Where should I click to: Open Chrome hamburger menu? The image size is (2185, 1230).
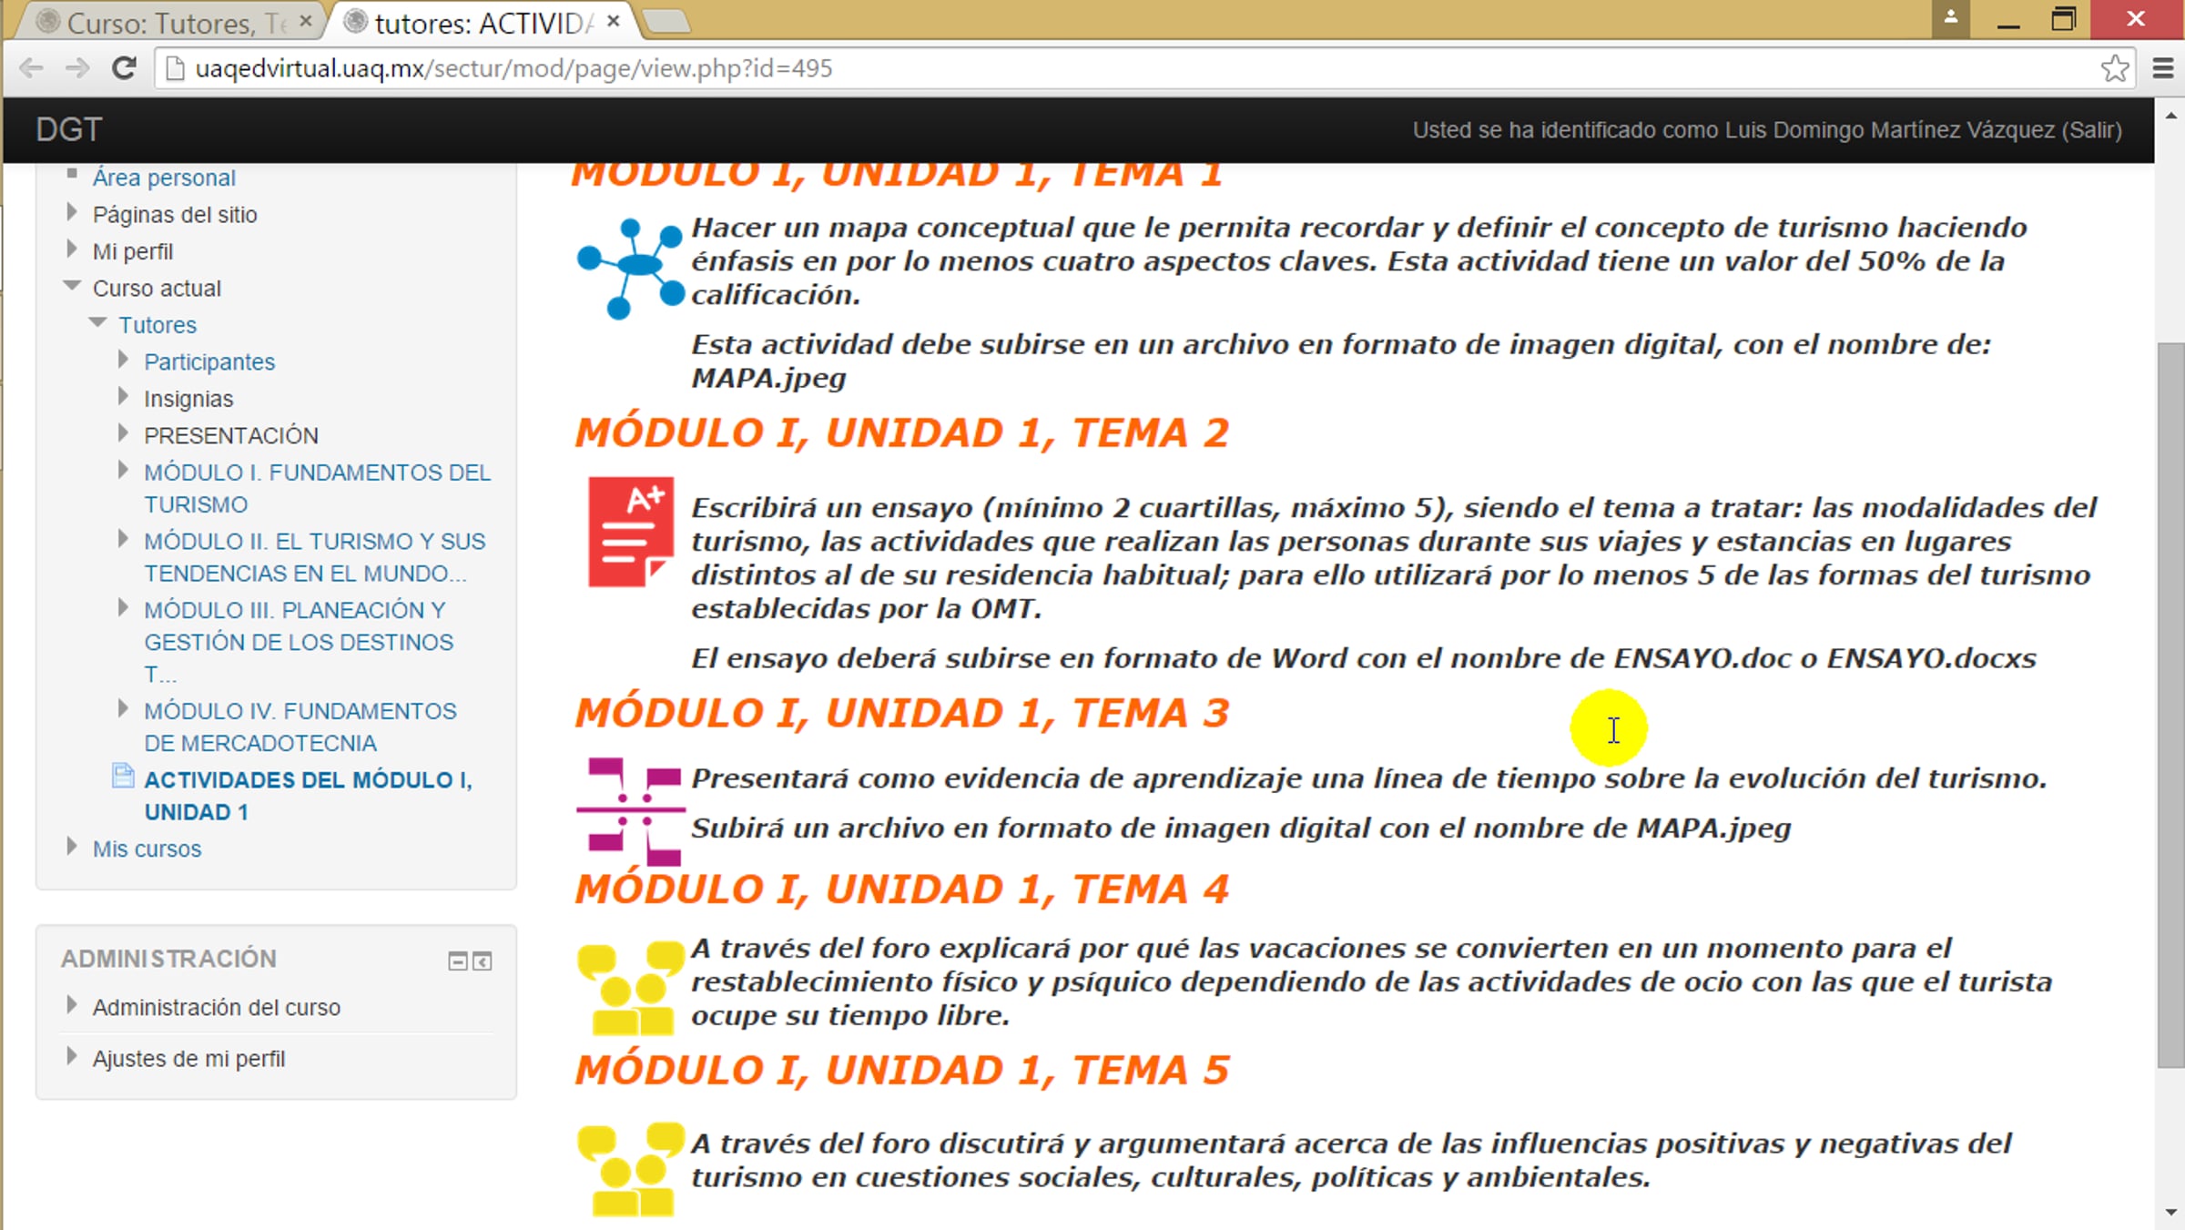(2163, 68)
